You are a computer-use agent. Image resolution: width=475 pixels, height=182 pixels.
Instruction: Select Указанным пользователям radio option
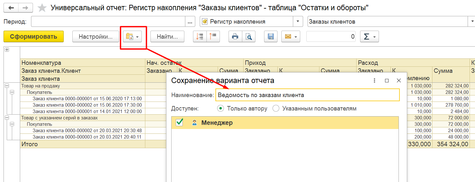[315, 109]
